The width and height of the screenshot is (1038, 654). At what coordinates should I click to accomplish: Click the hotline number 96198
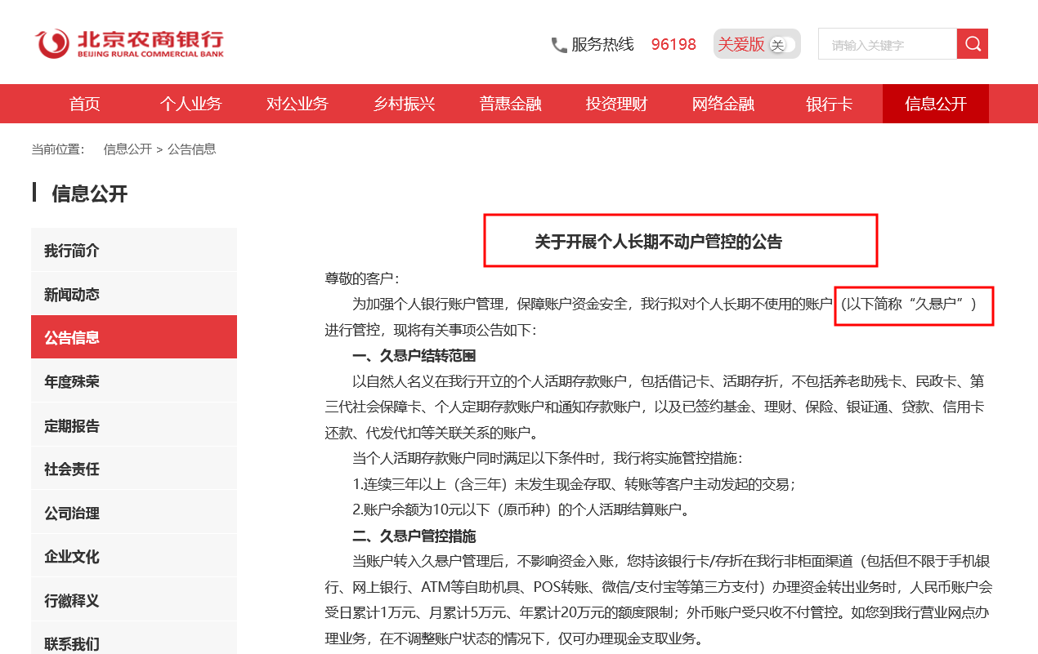point(673,45)
